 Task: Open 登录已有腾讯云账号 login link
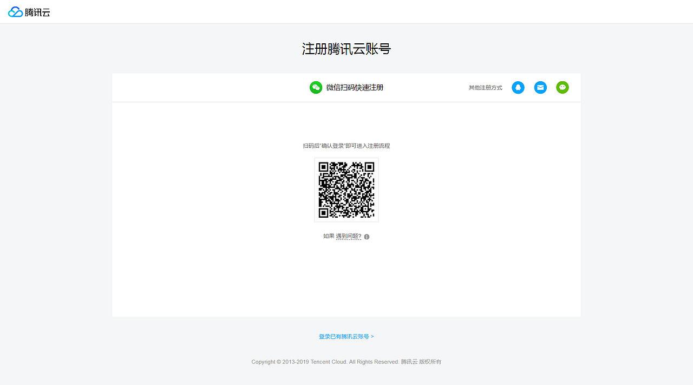(x=346, y=336)
